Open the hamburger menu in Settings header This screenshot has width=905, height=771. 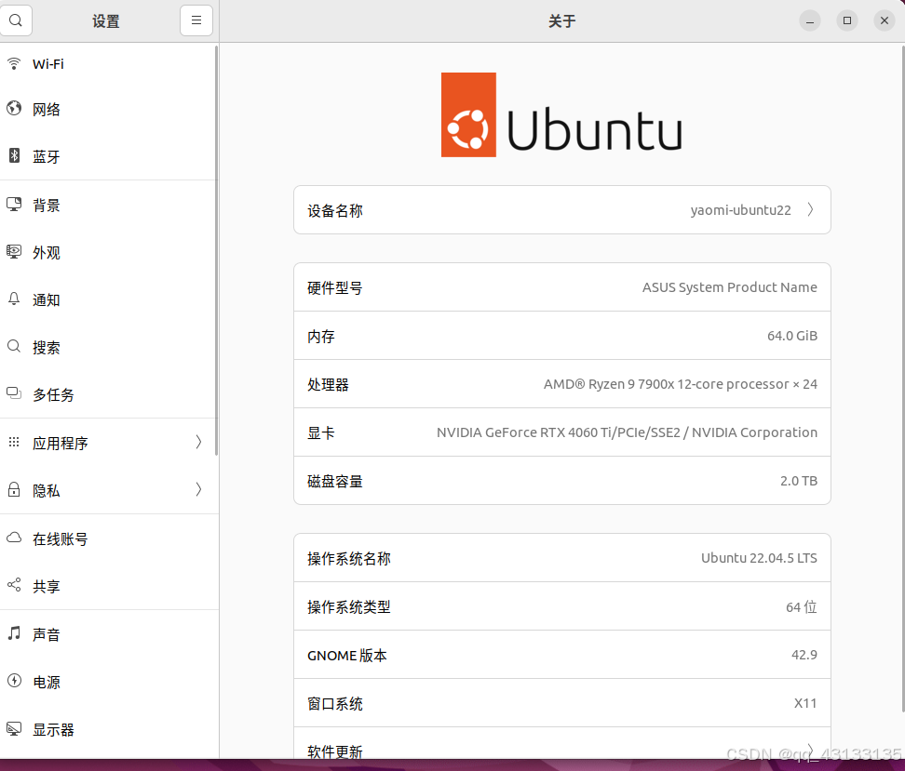click(x=196, y=20)
